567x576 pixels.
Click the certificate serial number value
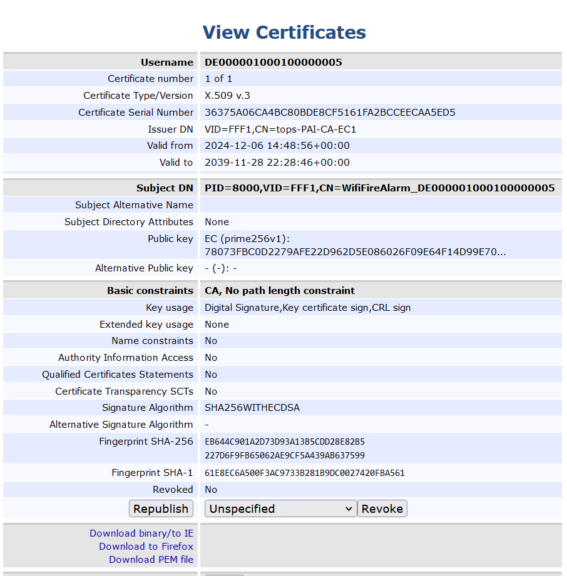click(330, 113)
